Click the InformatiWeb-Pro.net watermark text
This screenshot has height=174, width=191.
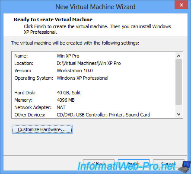(x=126, y=166)
